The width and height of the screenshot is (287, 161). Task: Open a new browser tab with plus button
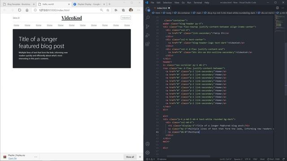(x=109, y=4)
